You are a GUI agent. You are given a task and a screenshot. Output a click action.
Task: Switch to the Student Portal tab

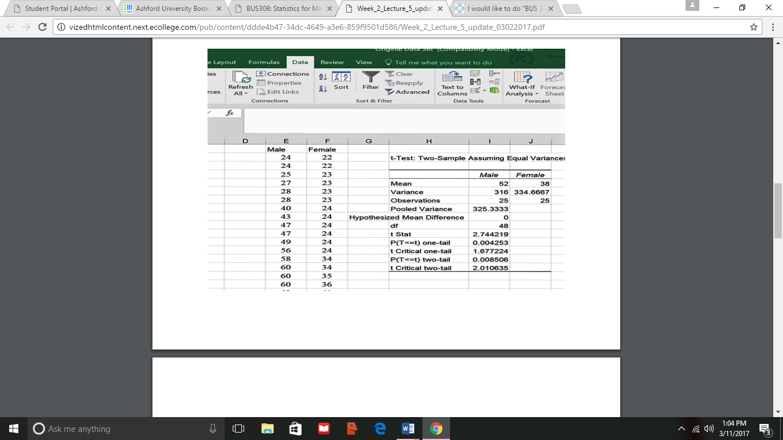coord(57,9)
